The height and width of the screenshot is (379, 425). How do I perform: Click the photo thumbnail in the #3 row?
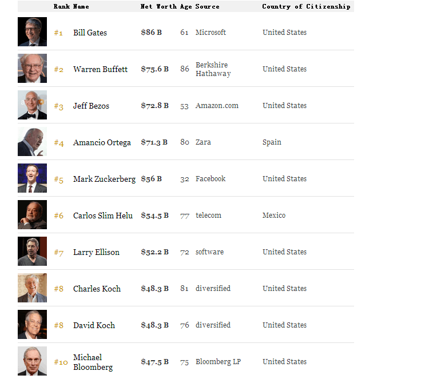tap(32, 105)
